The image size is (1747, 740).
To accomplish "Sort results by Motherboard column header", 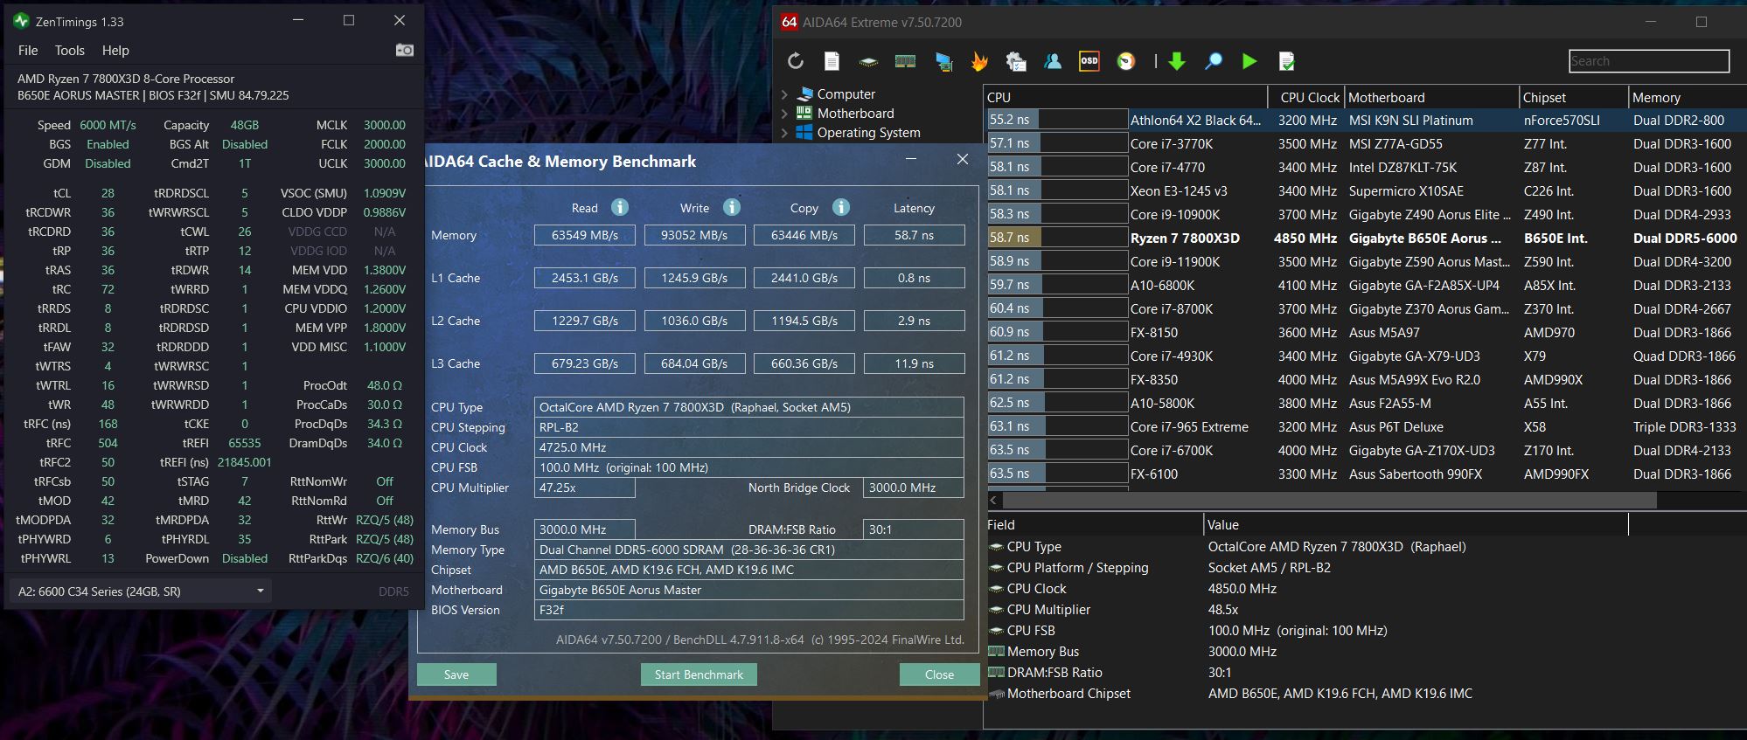I will tap(1431, 98).
